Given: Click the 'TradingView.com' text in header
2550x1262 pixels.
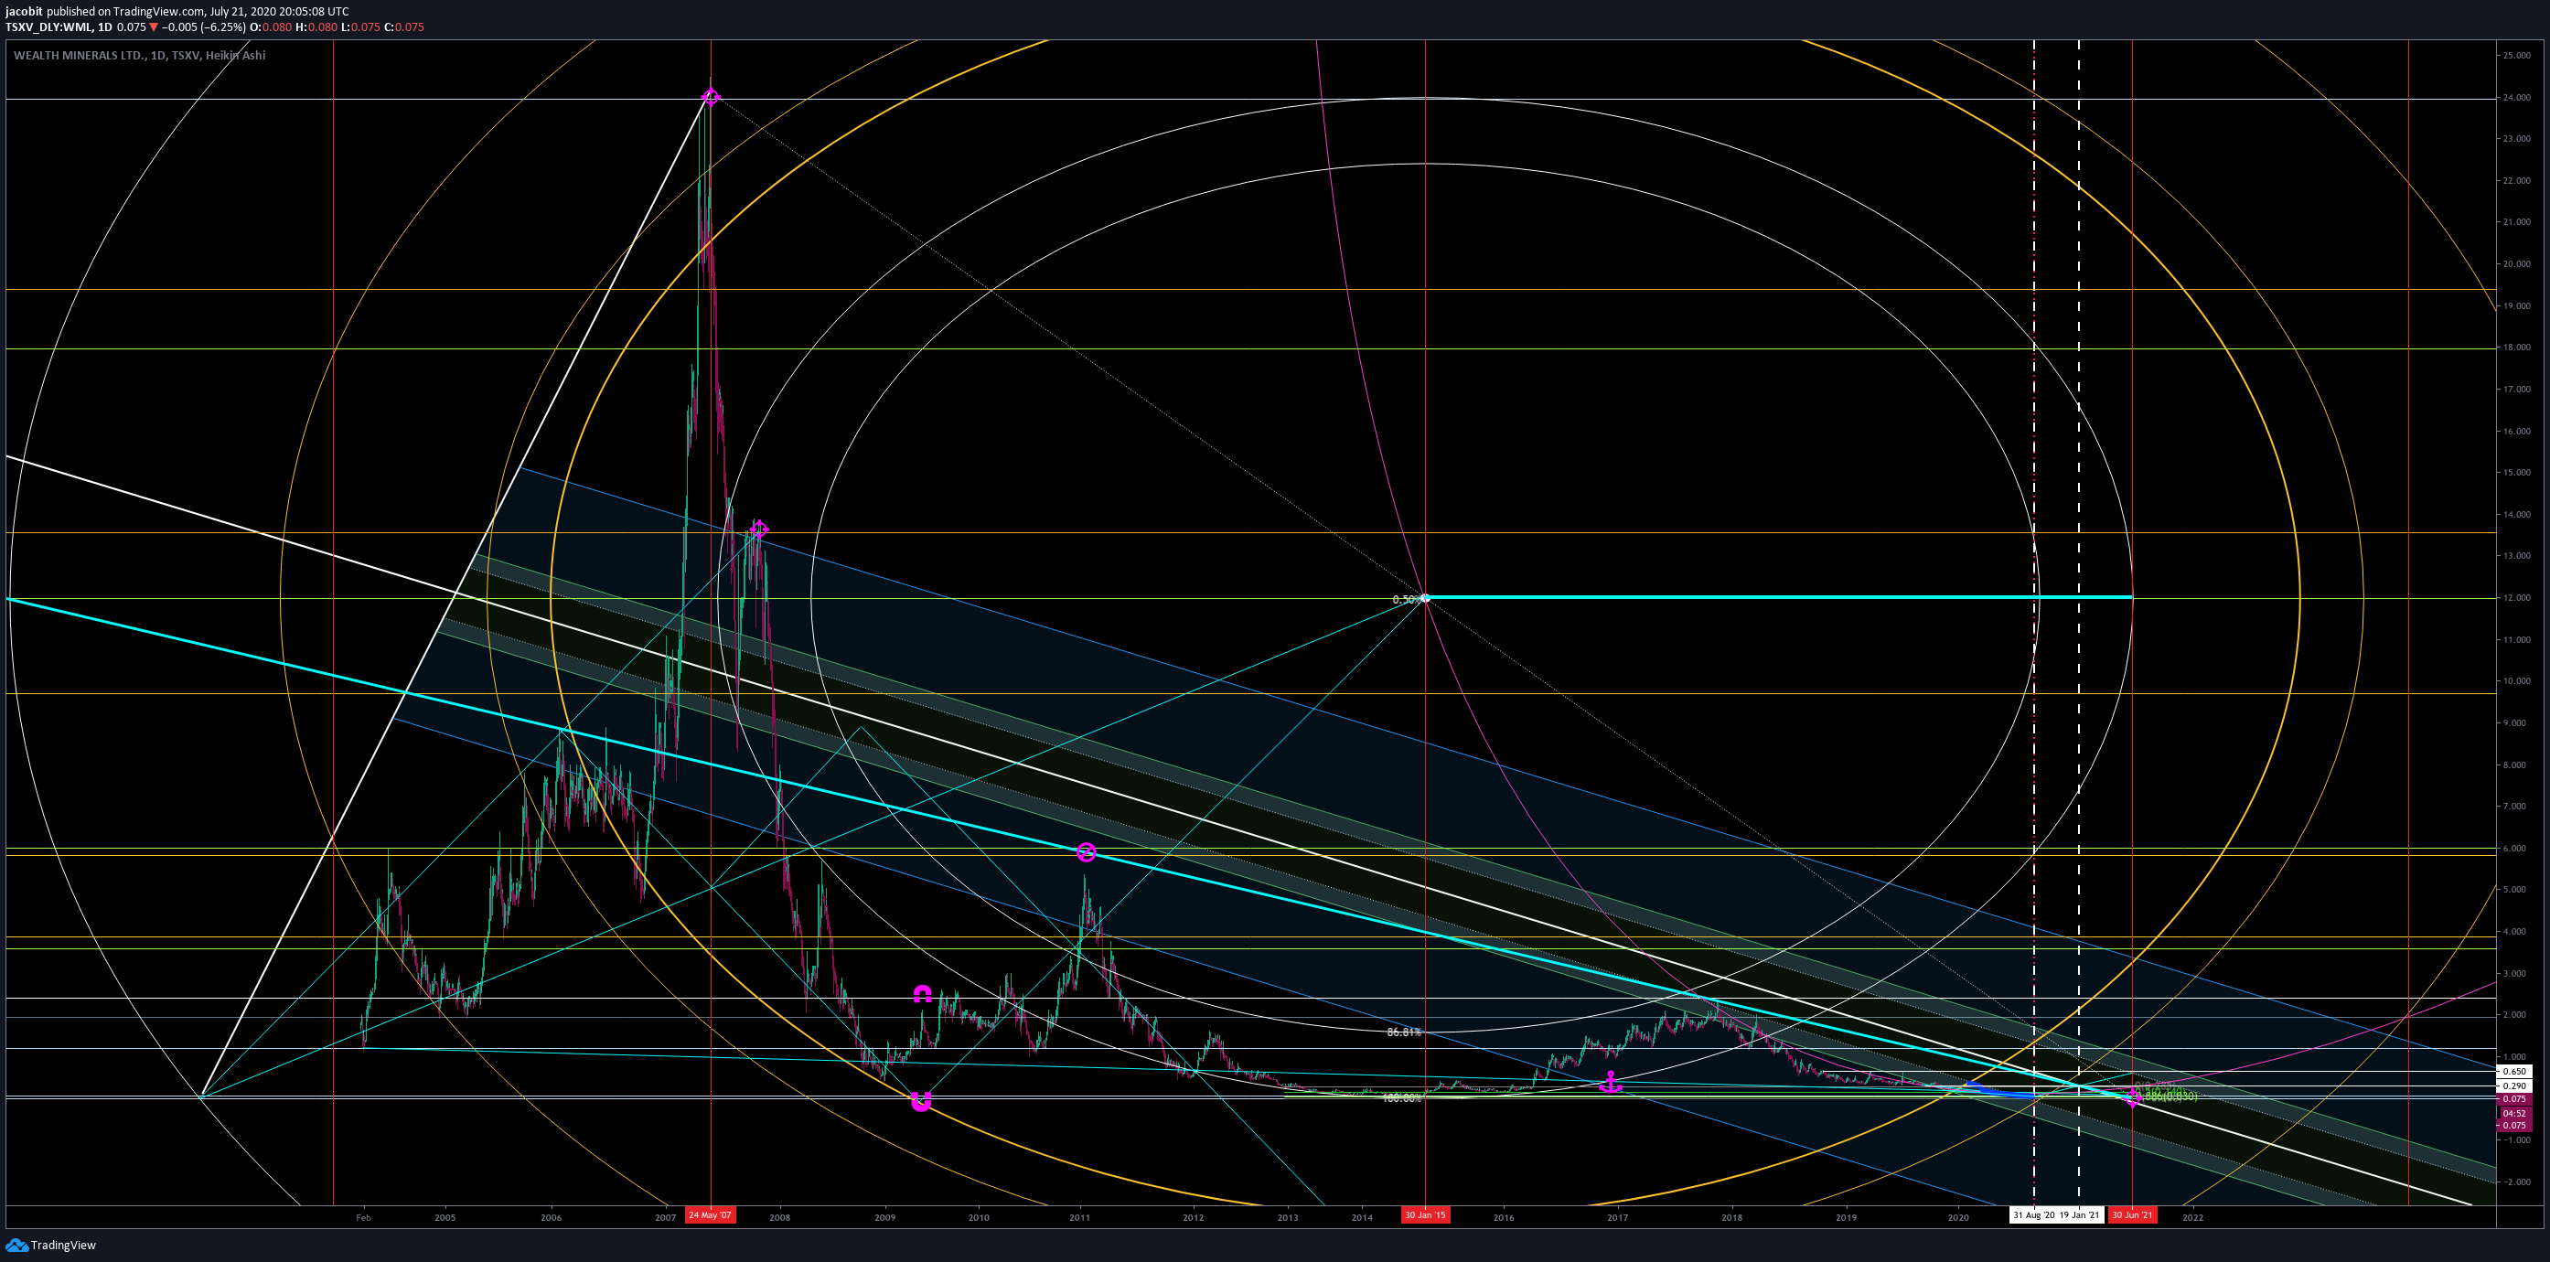Looking at the screenshot, I should 158,12.
